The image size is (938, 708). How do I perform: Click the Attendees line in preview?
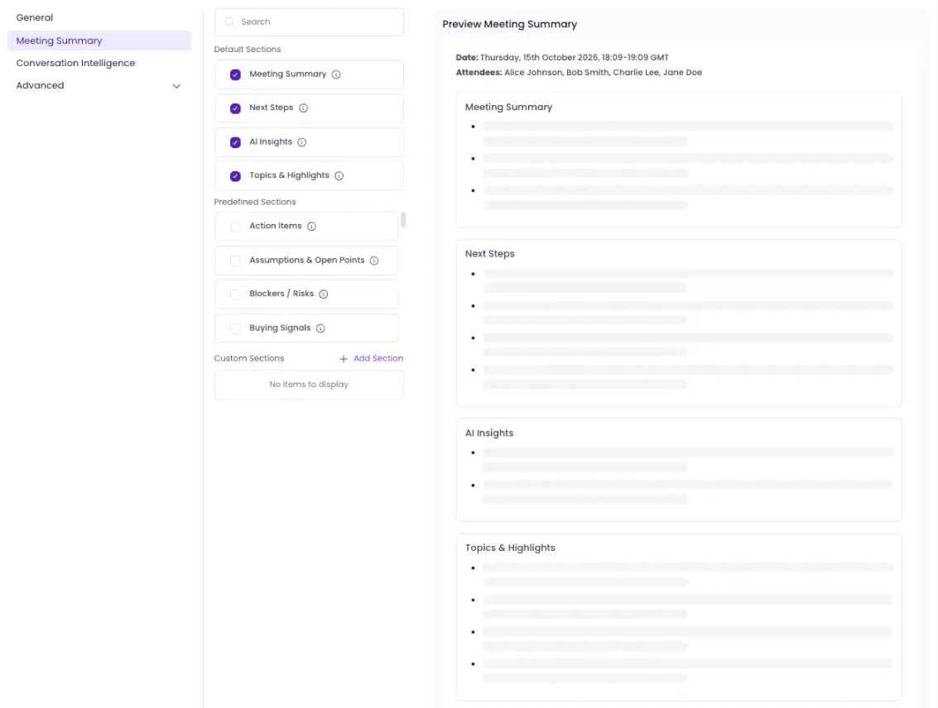579,72
